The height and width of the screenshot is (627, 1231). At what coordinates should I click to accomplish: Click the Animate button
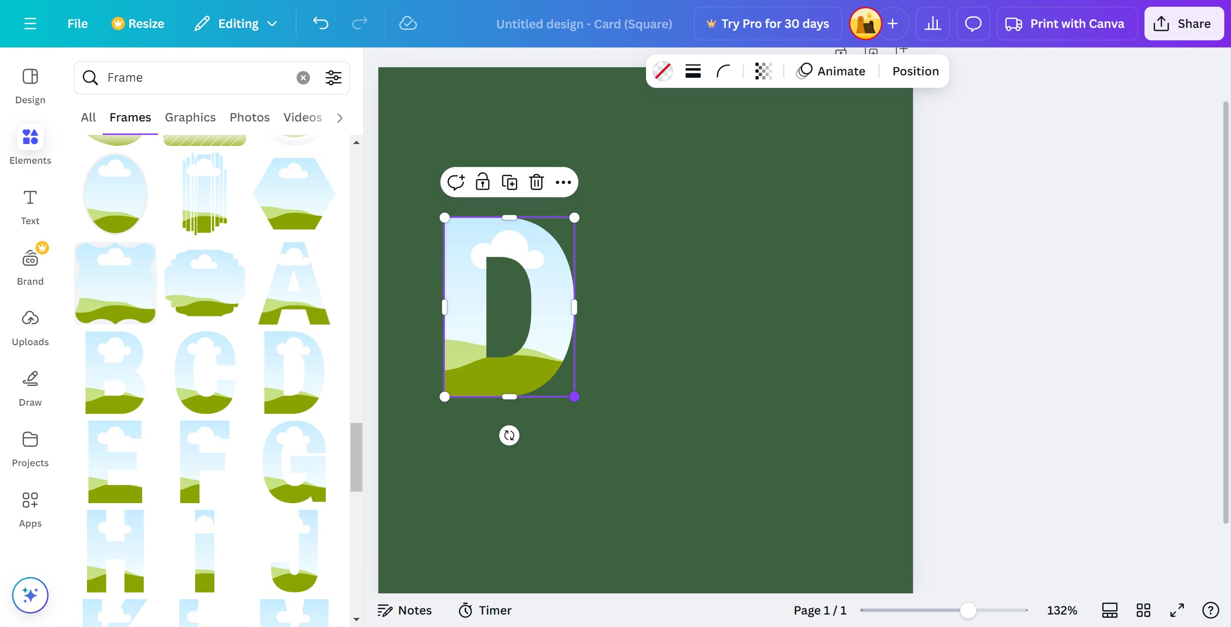pos(831,71)
